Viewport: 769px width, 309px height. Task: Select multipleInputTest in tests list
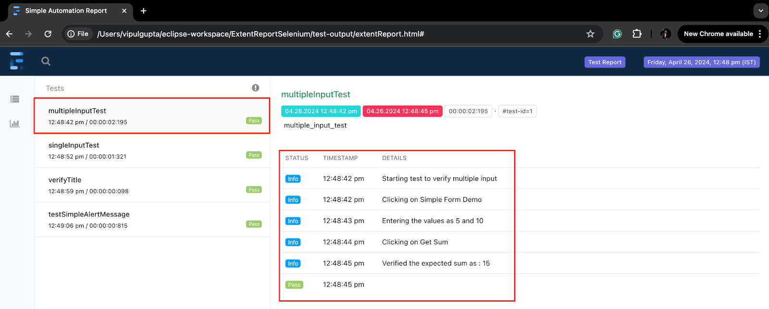[x=152, y=116]
